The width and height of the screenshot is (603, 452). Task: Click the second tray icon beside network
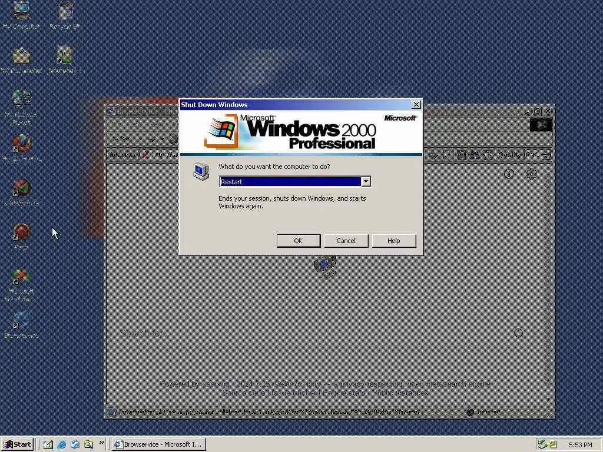[552, 444]
